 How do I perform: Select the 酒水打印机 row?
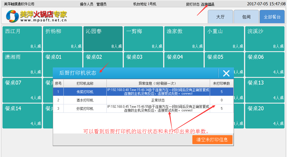point(85,100)
